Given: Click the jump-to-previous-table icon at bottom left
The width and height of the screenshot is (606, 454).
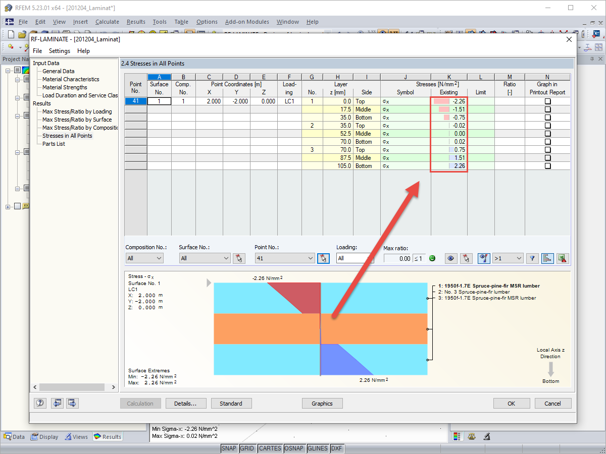Looking at the screenshot, I should pos(57,403).
